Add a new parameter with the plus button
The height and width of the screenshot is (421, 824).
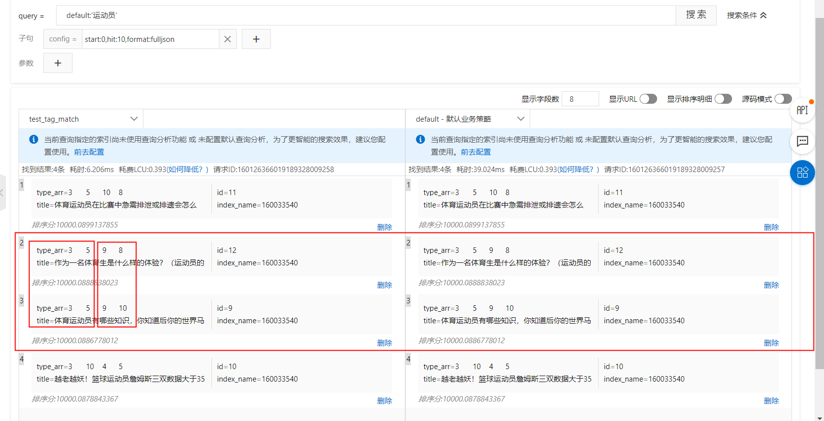(x=58, y=63)
